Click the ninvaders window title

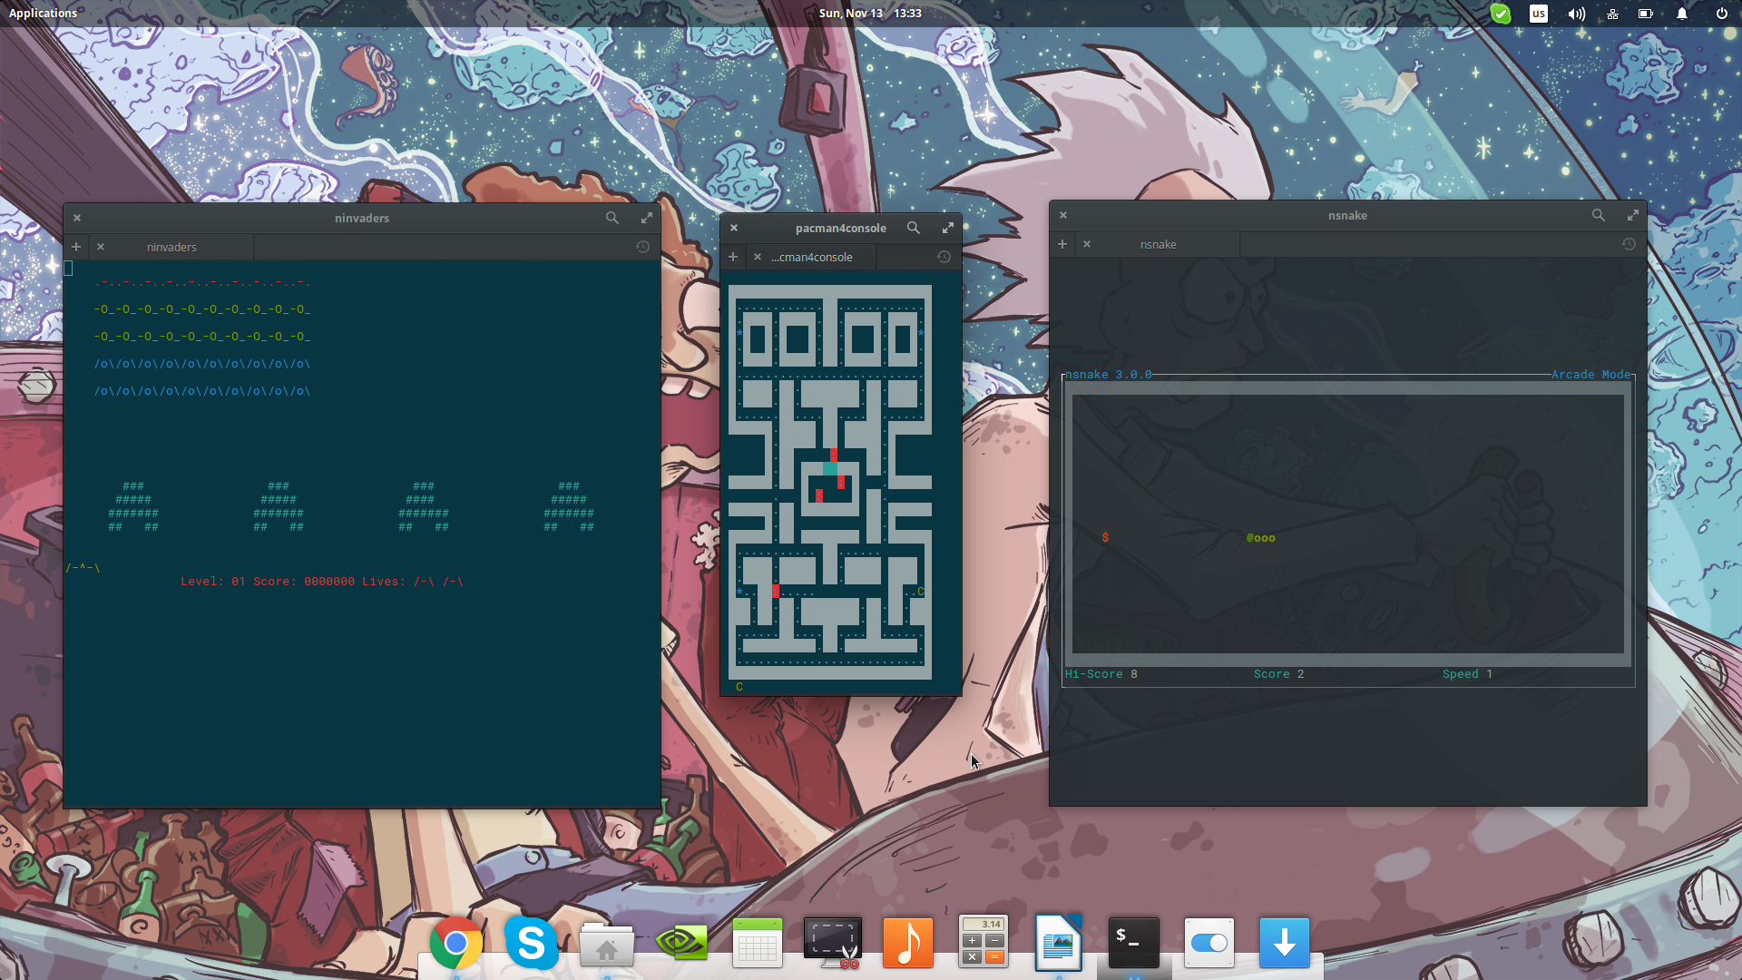[361, 218]
